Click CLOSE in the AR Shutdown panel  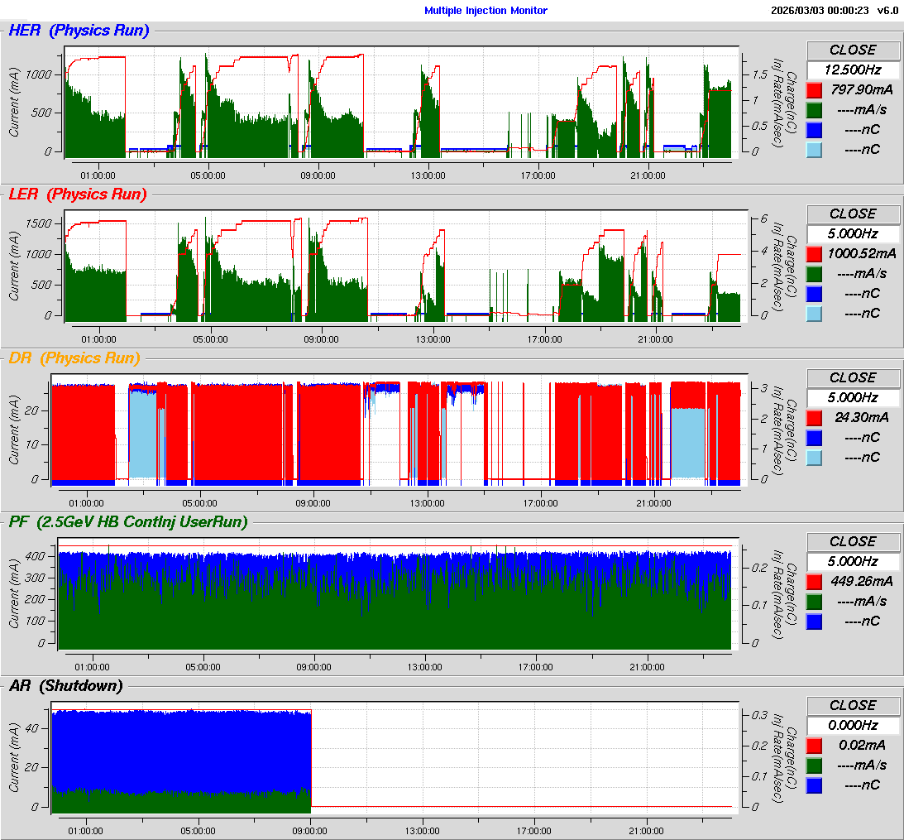coord(853,705)
